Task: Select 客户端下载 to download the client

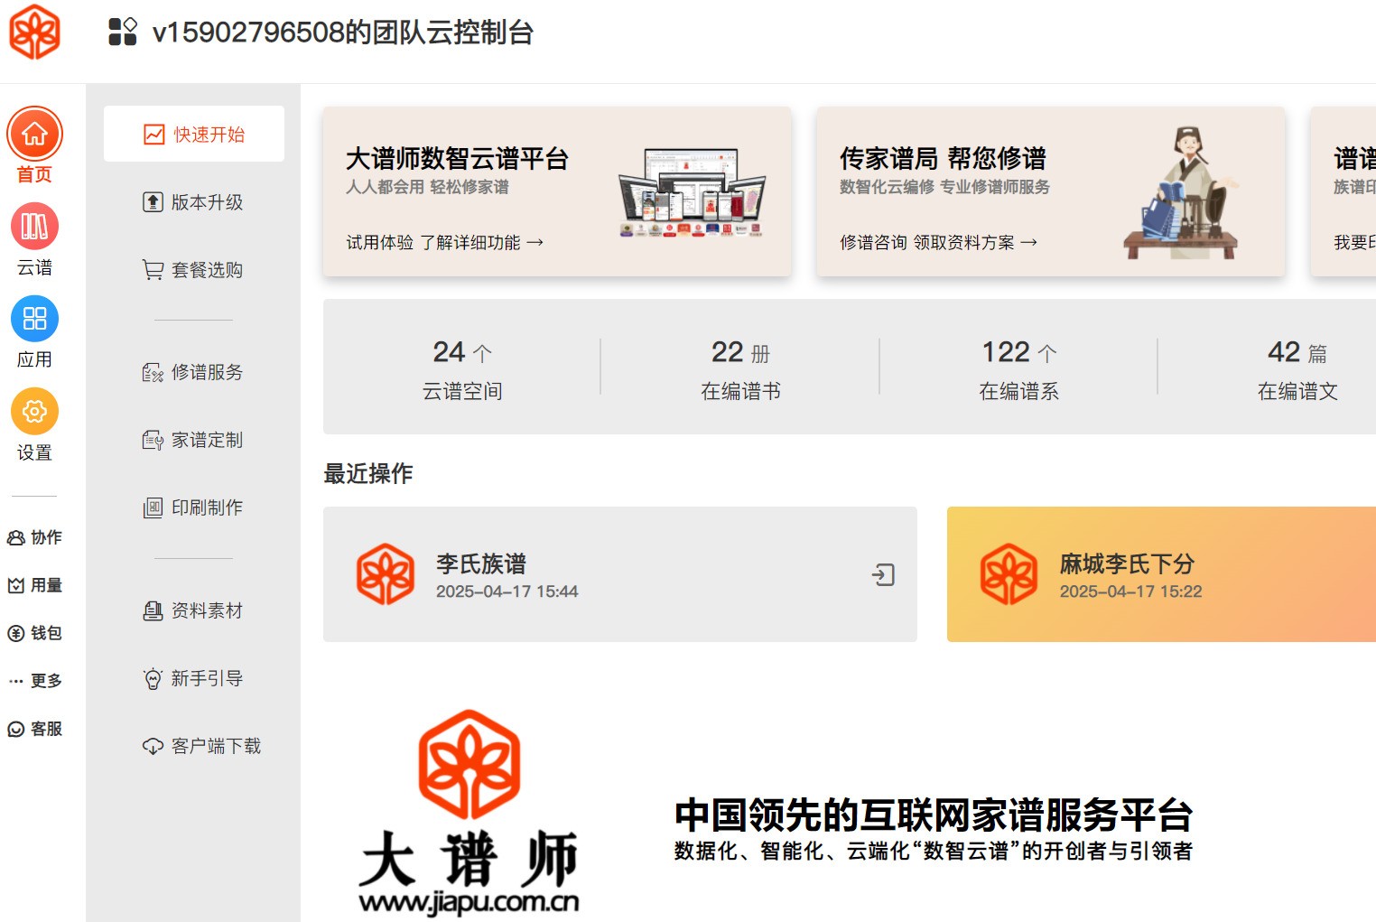Action: tap(202, 745)
